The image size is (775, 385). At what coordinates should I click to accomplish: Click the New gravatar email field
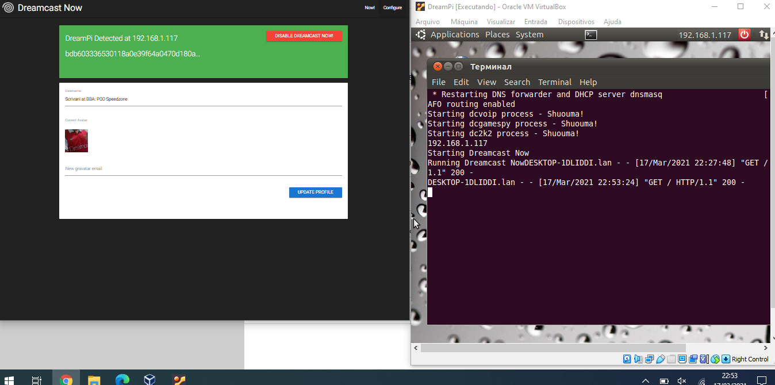(204, 169)
